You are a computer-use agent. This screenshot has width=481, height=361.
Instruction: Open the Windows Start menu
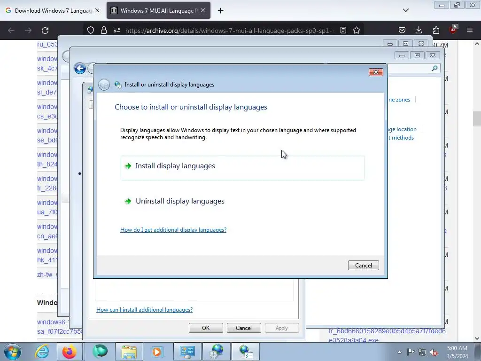tap(13, 352)
